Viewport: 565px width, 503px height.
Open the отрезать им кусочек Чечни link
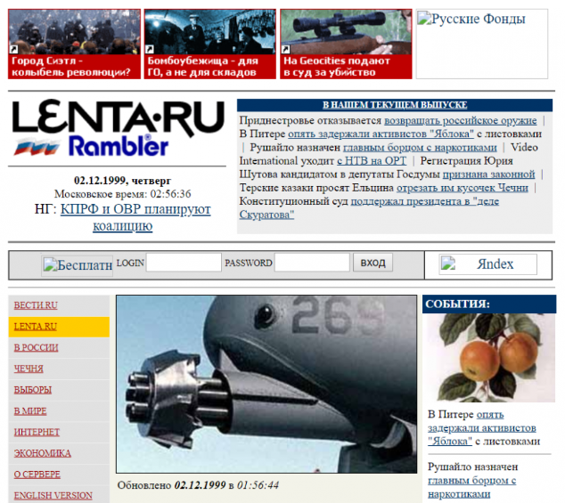pos(463,188)
